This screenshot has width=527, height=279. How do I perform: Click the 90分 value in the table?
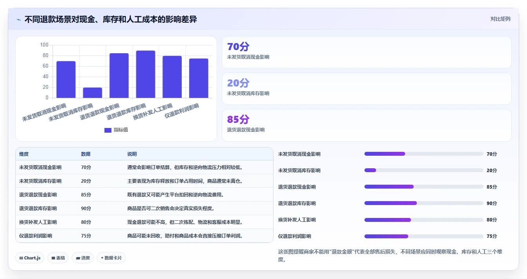86,208
